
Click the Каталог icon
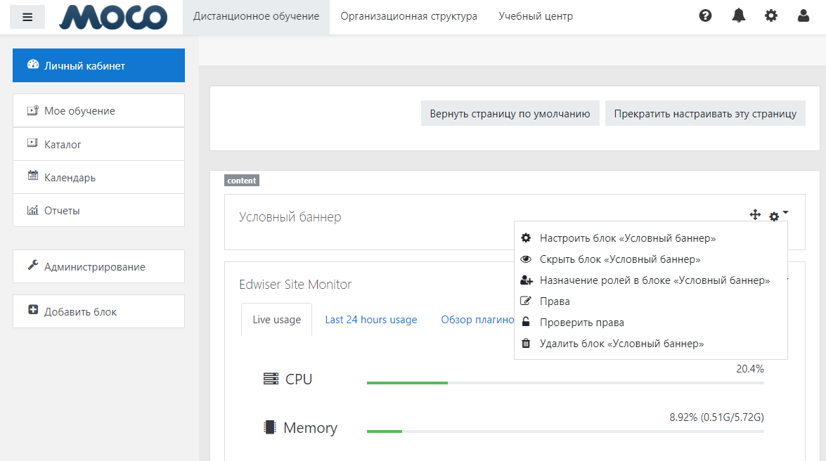pos(32,143)
